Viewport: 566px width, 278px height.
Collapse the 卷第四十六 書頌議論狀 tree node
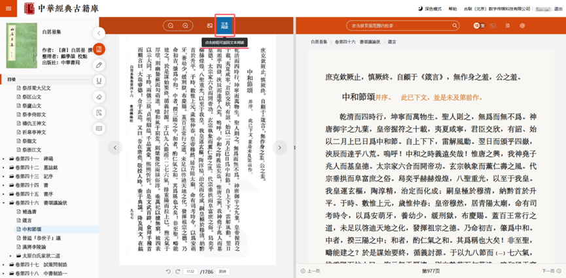4,204
